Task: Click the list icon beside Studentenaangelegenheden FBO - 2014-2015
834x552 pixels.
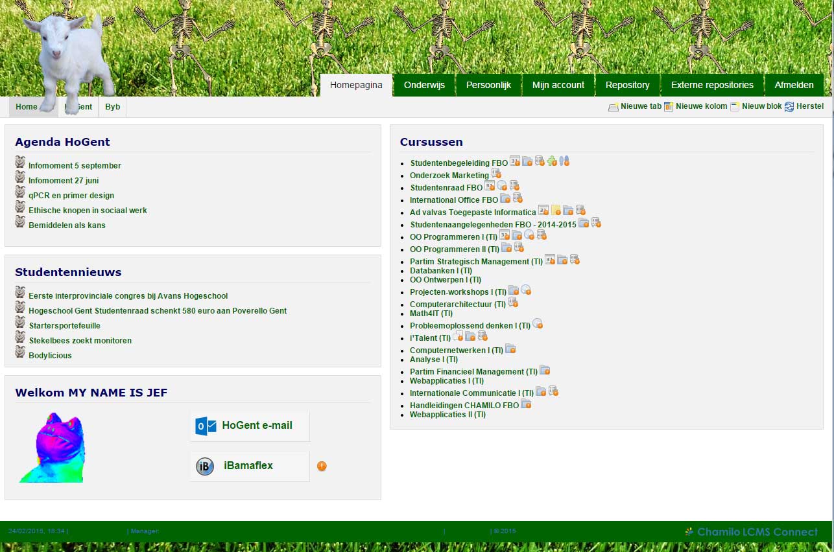Action: pos(596,222)
